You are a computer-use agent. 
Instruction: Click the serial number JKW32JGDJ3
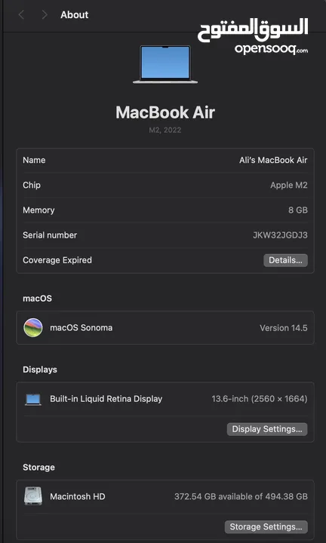[280, 235]
